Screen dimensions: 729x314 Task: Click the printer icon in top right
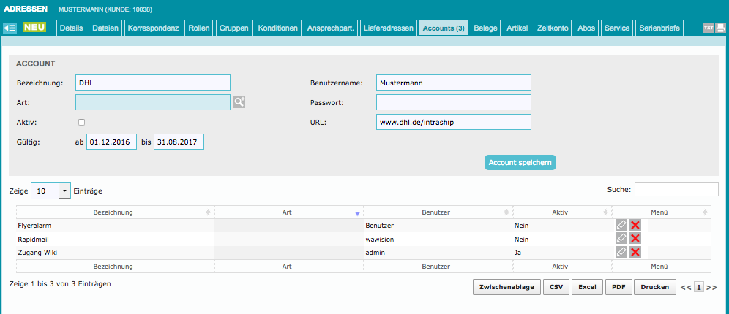point(720,28)
